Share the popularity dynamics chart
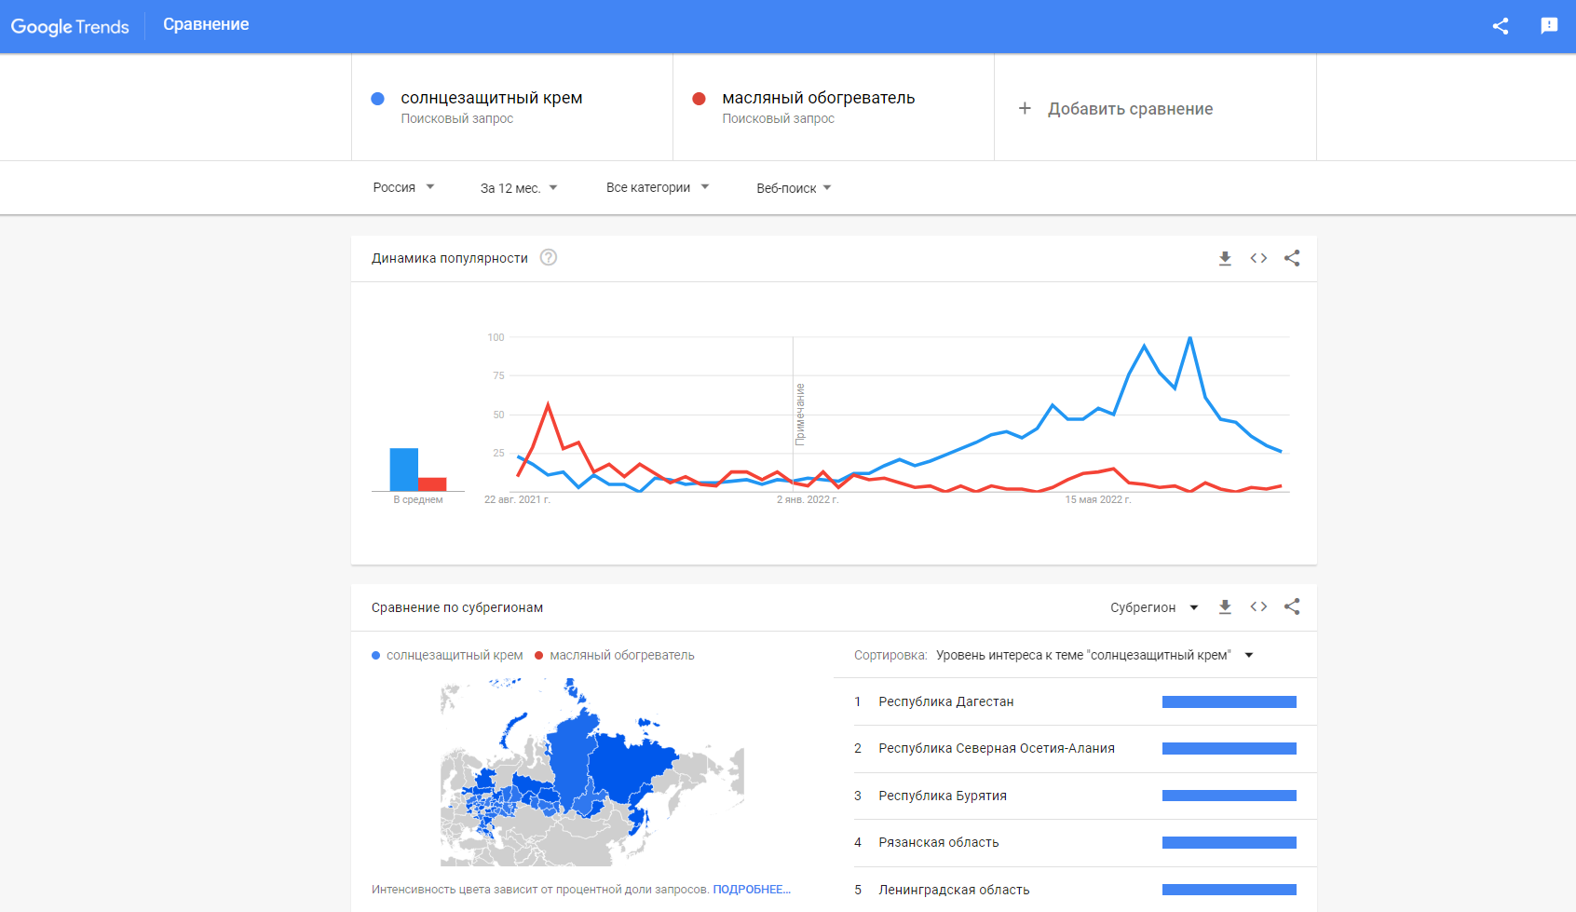 [x=1292, y=258]
